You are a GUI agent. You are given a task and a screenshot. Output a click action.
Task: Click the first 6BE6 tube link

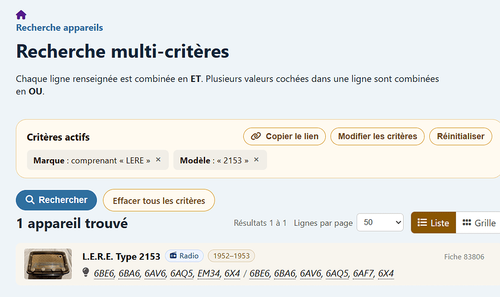pyautogui.click(x=104, y=273)
